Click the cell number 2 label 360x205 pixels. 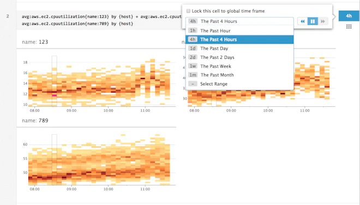(8, 16)
